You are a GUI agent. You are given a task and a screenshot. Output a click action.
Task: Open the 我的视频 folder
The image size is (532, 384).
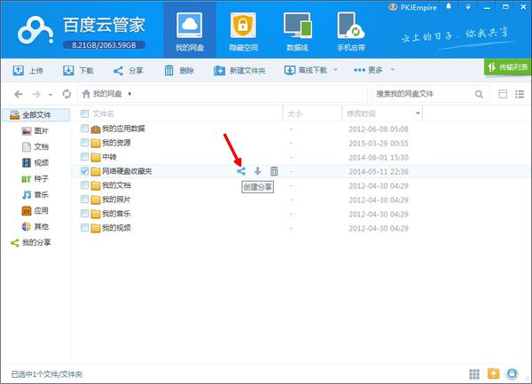point(116,228)
